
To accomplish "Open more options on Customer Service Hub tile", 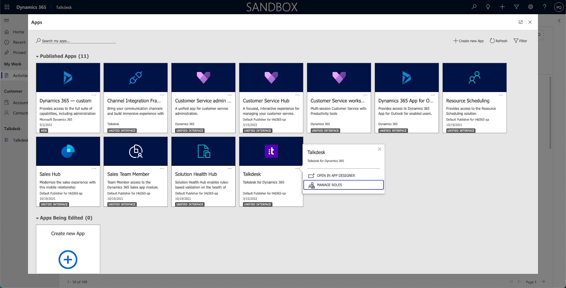I will pyautogui.click(x=298, y=95).
